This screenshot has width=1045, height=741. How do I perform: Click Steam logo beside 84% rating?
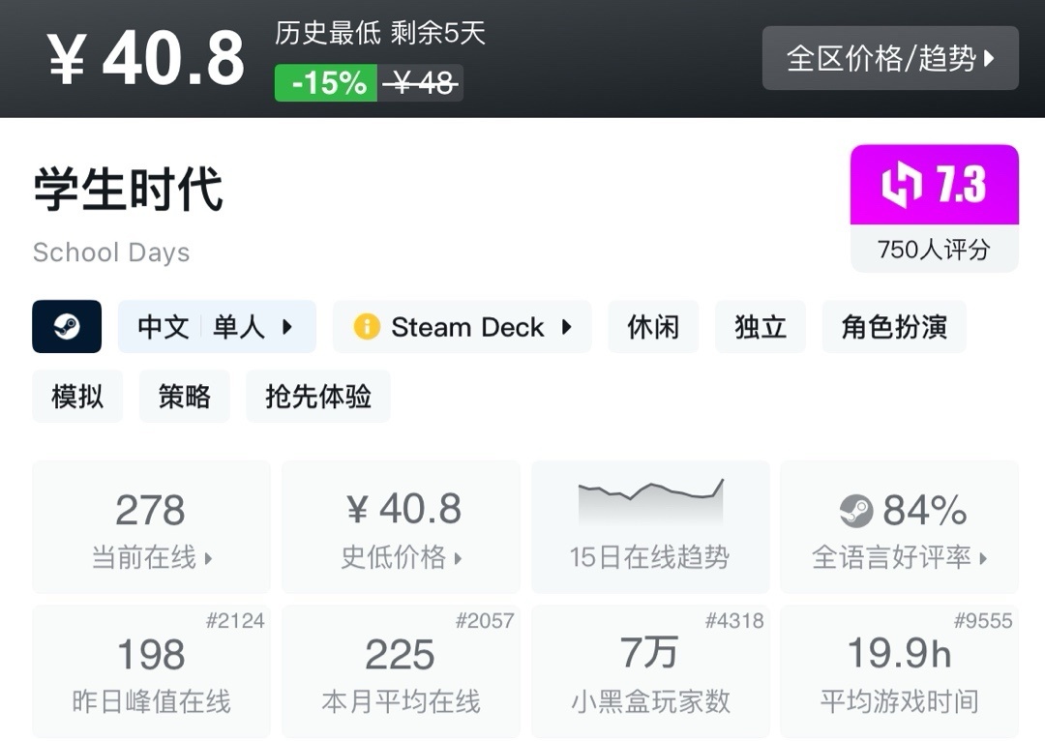[x=855, y=511]
